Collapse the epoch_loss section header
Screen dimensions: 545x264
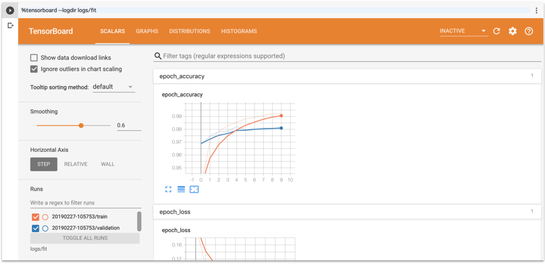(x=347, y=211)
